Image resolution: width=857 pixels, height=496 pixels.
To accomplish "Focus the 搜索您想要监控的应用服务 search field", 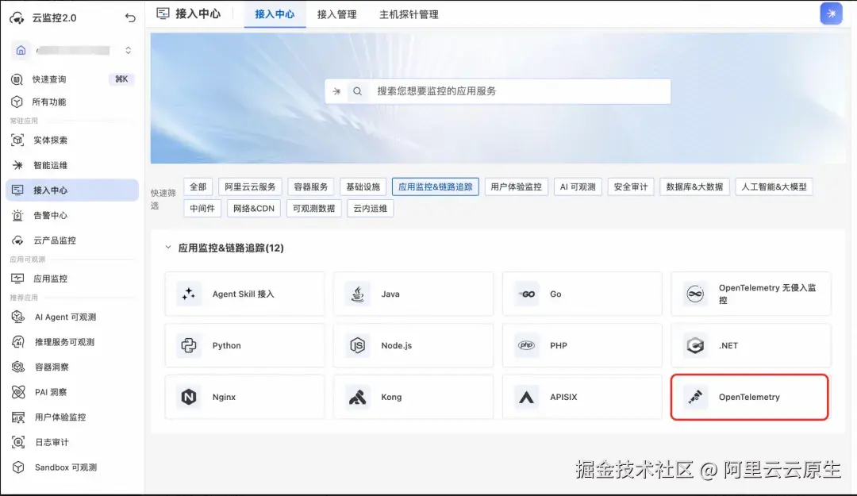I will tap(498, 91).
